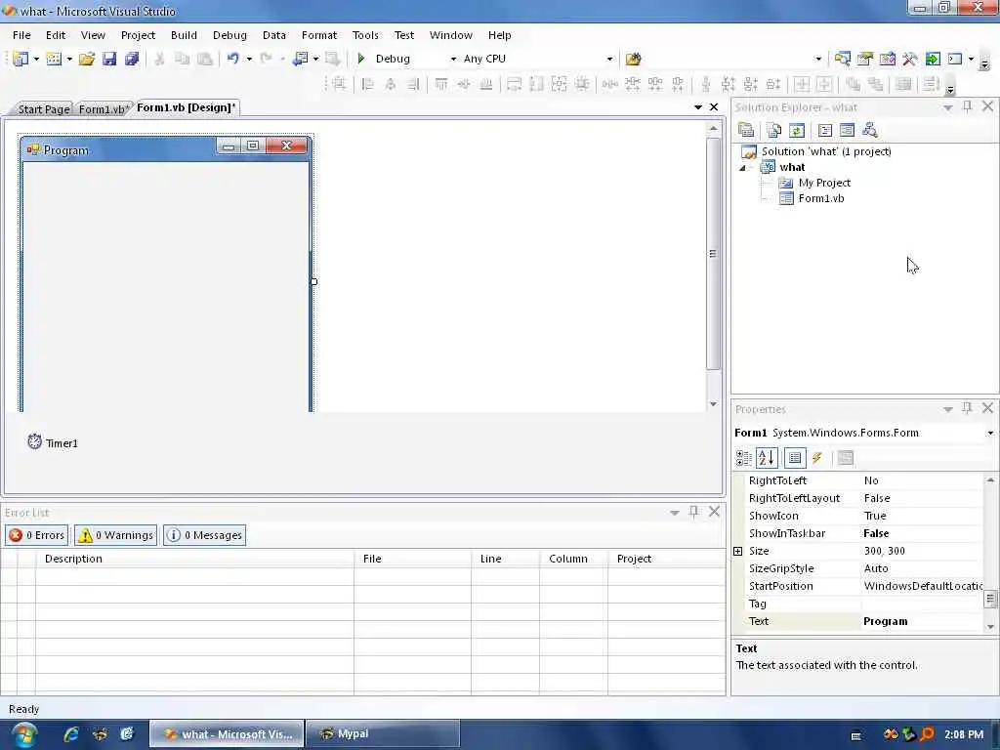Click the New Project toolbar icon
The height and width of the screenshot is (750, 1000).
point(20,59)
